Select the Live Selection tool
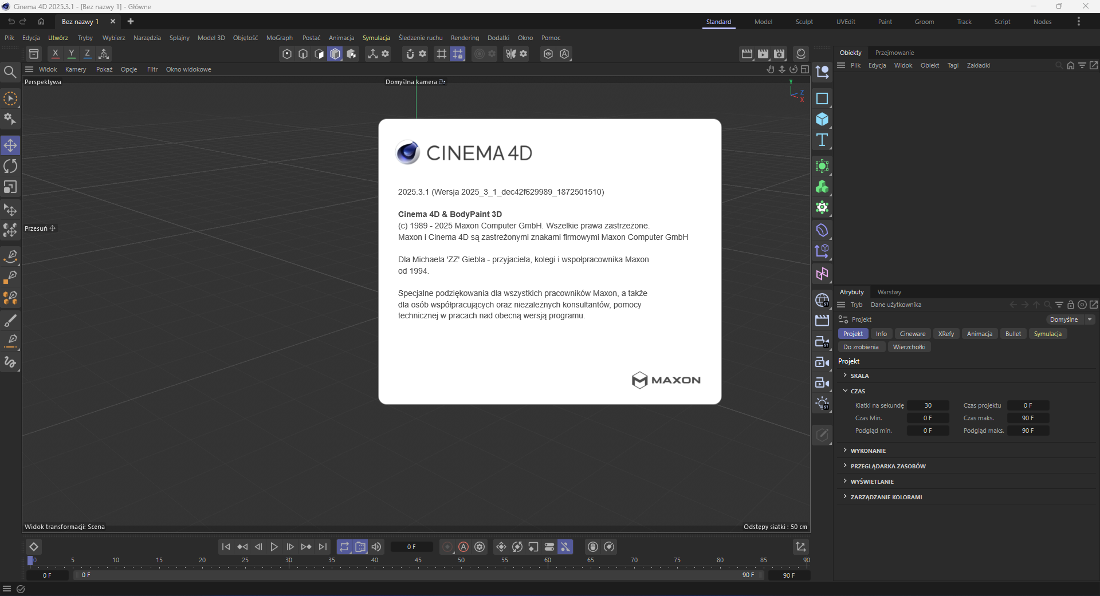Viewport: 1100px width, 596px height. [10, 98]
